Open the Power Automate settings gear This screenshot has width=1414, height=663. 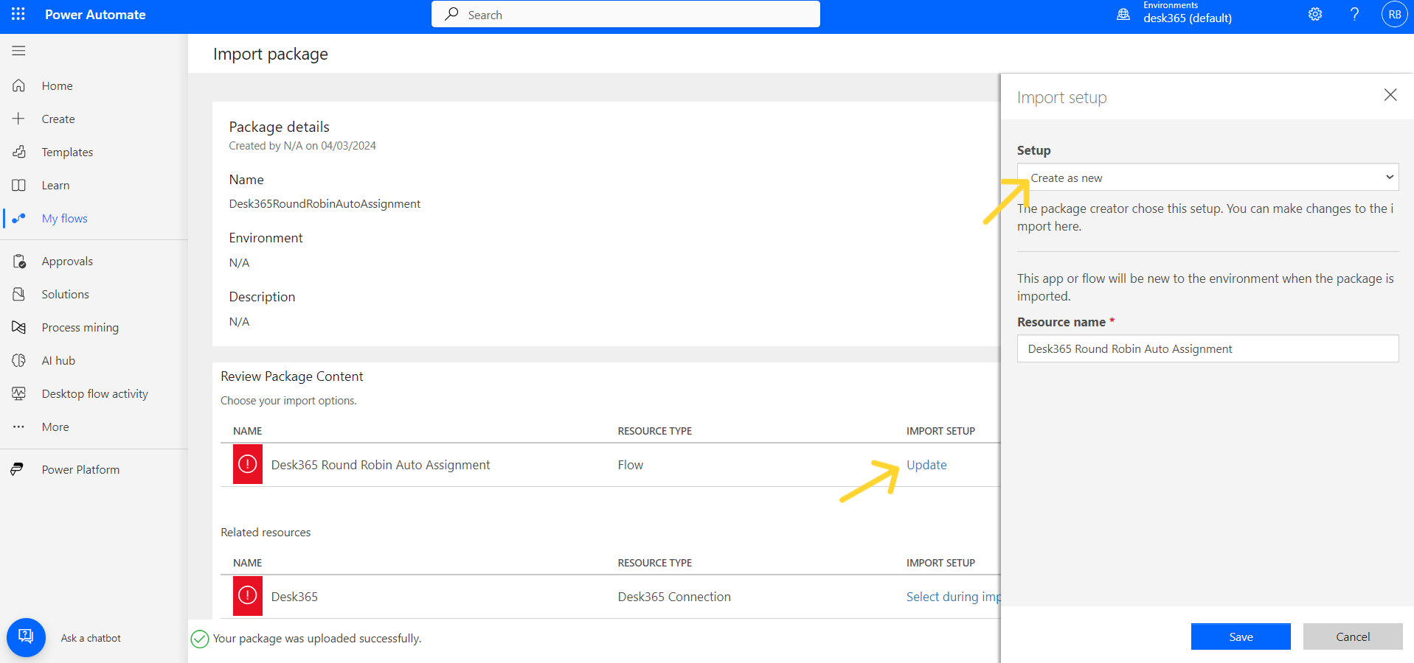tap(1314, 14)
